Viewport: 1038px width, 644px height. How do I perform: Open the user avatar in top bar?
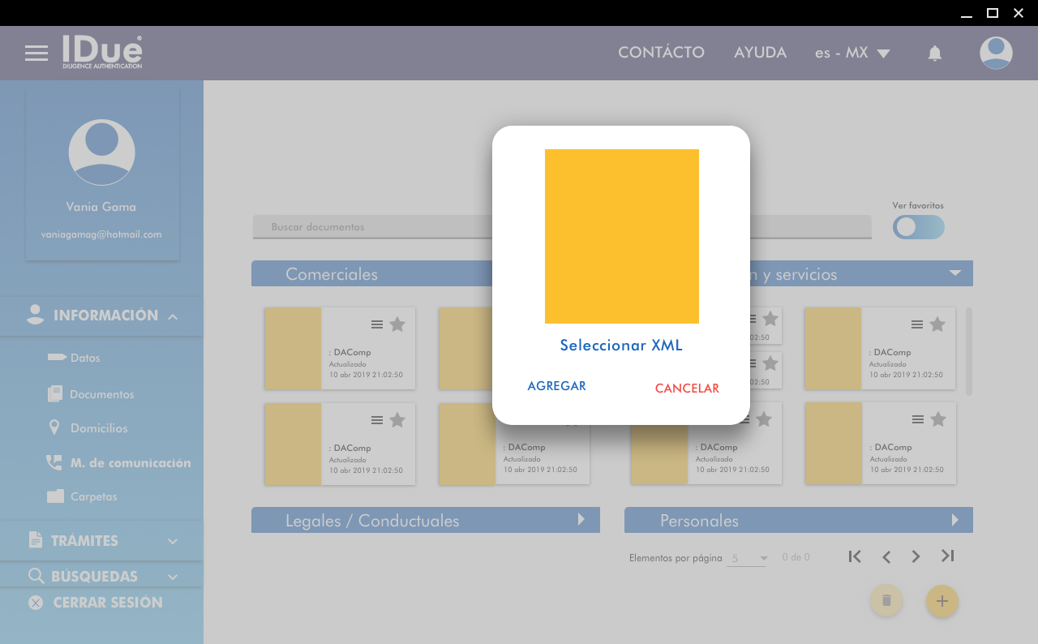(996, 54)
